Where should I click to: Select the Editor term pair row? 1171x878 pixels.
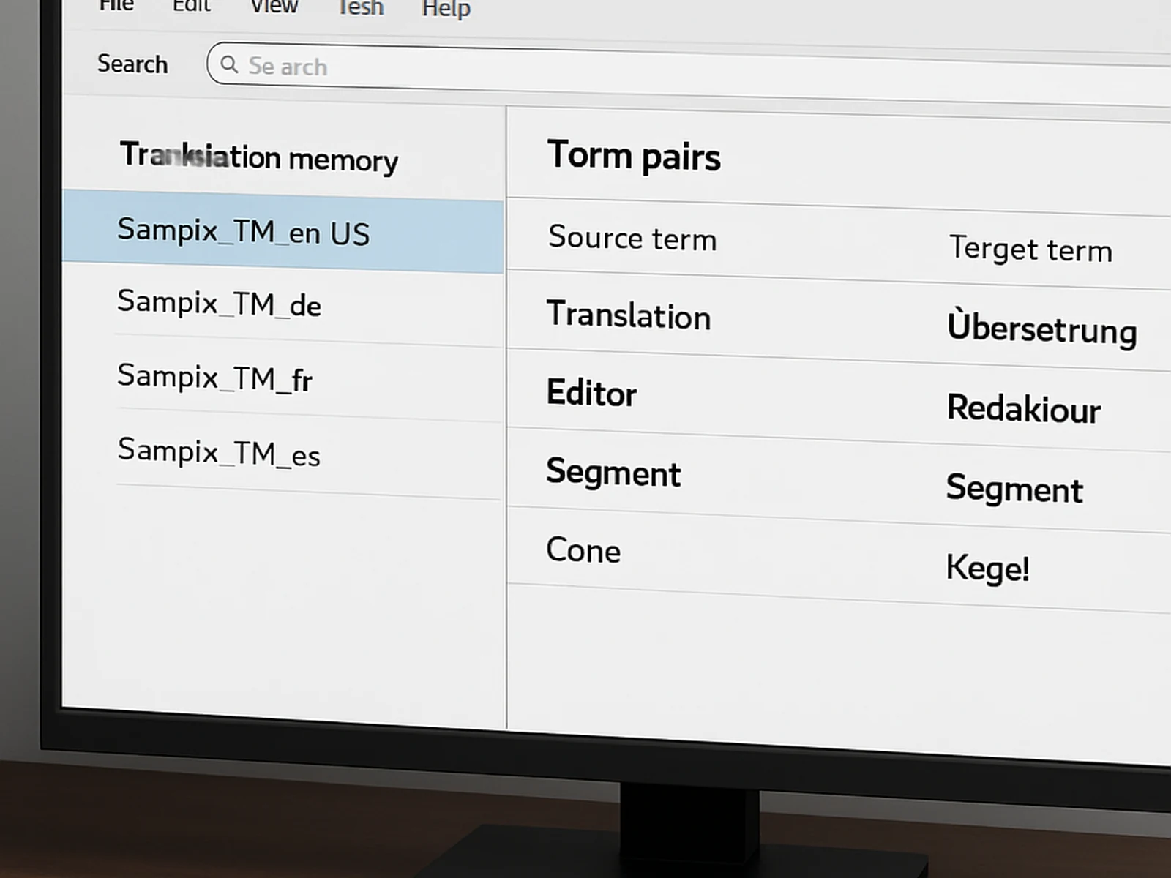[591, 394]
